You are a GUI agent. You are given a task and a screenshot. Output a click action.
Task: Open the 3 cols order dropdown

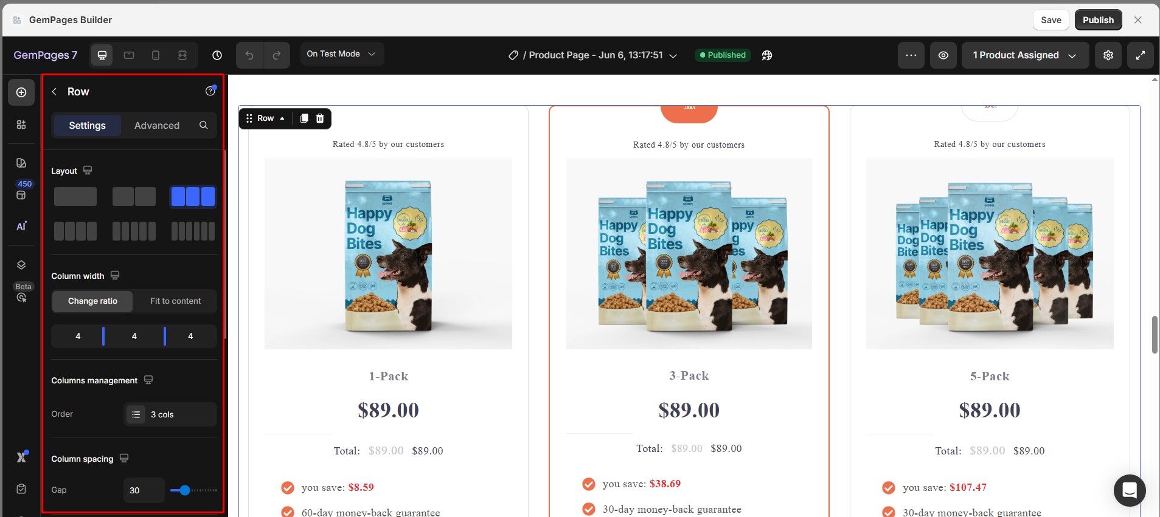pos(170,414)
